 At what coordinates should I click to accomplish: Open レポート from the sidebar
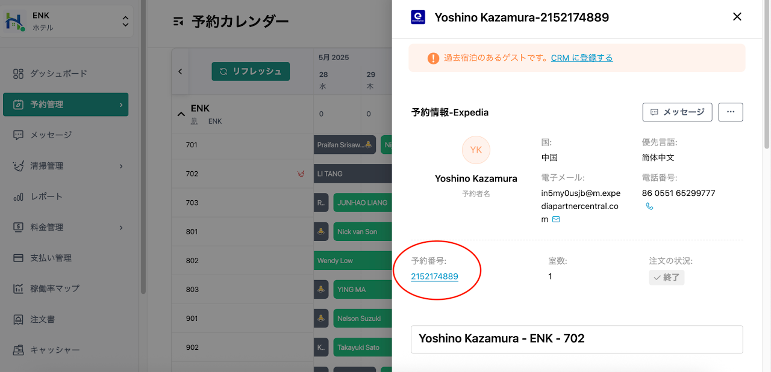coord(46,197)
